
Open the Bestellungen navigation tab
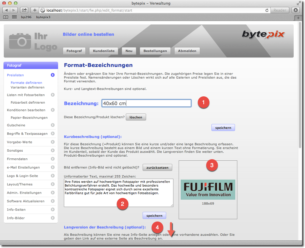coord(155,51)
